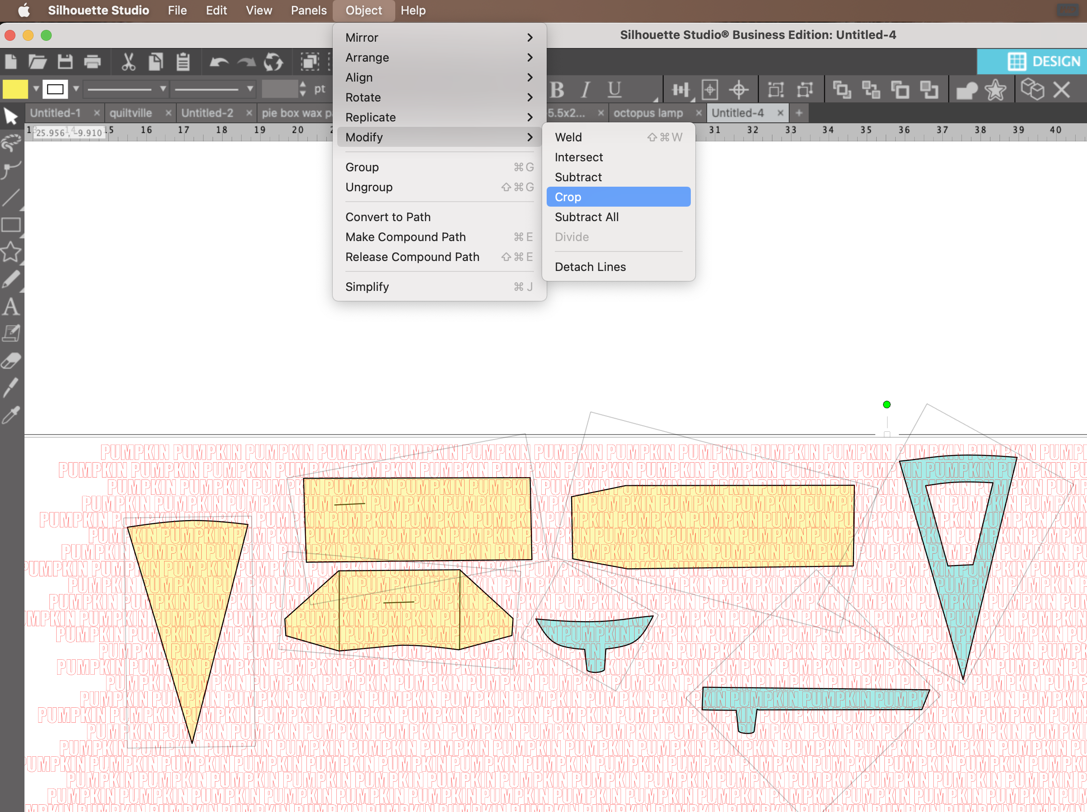This screenshot has width=1087, height=812.
Task: Open the Star favorites panel icon
Action: [x=995, y=90]
